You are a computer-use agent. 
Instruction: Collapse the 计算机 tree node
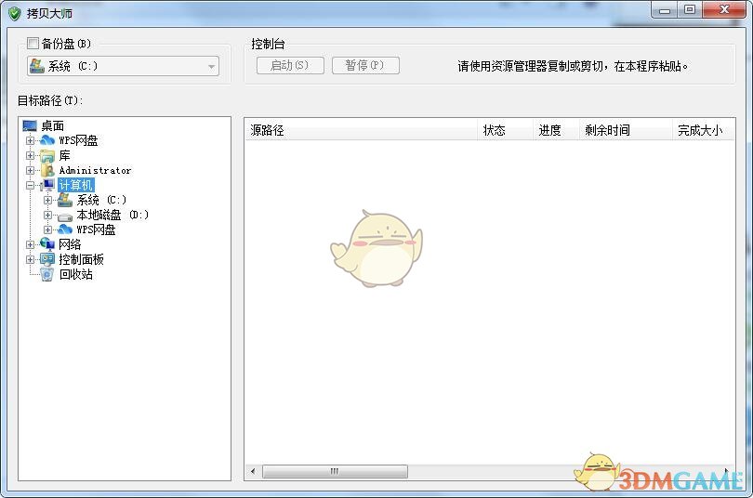pos(31,185)
